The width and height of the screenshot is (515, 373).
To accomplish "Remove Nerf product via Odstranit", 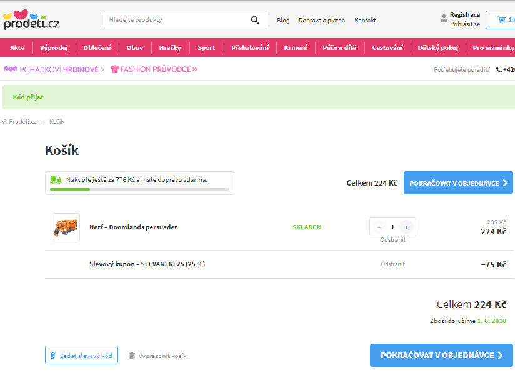I will (x=392, y=240).
